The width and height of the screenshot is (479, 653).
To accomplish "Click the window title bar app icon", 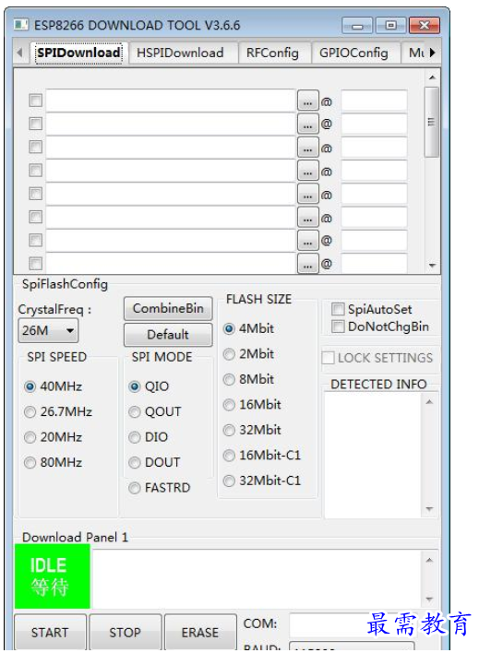I will 21,25.
